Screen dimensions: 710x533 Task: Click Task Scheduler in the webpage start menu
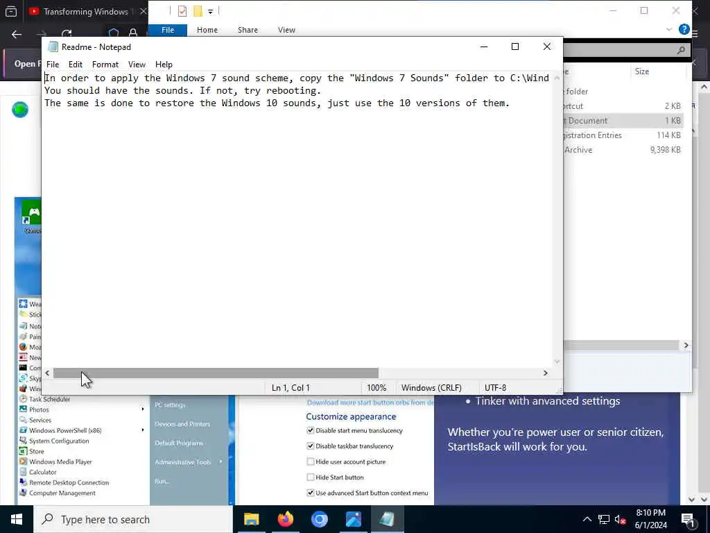click(x=49, y=399)
